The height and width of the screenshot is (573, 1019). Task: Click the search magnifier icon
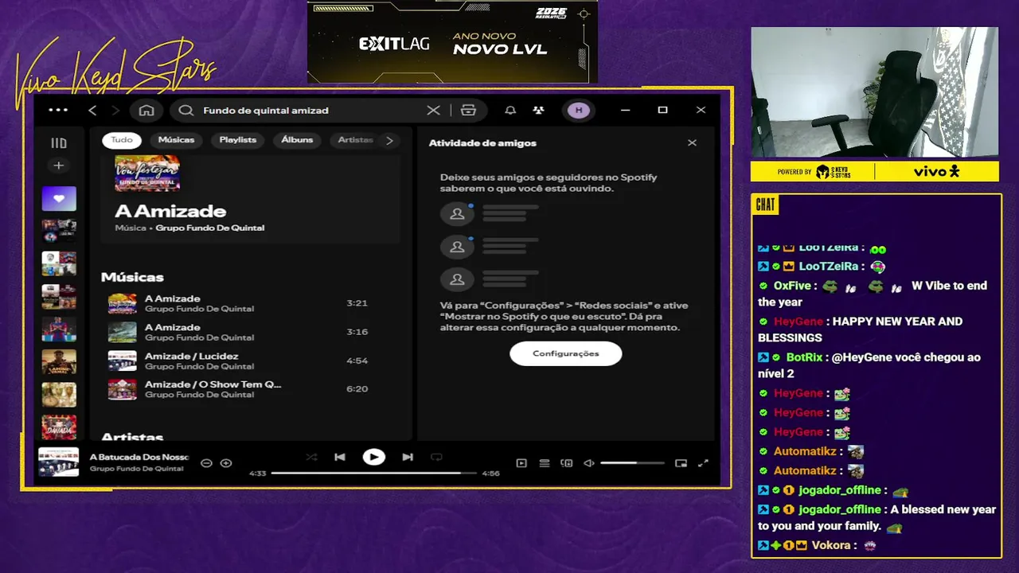tap(186, 111)
